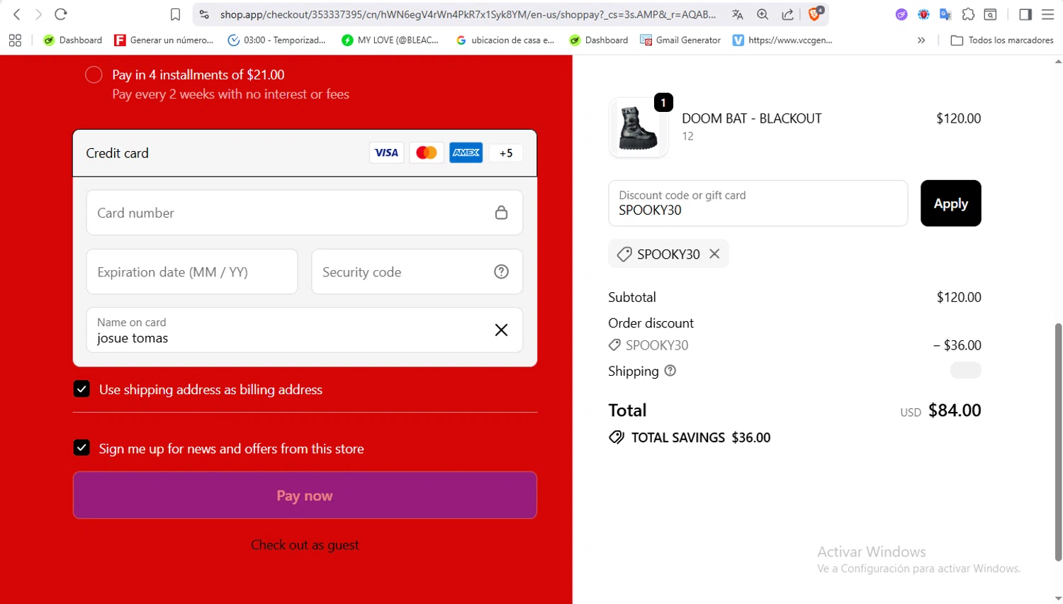Click the Visa card logo
The width and height of the screenshot is (1063, 604).
(x=386, y=152)
